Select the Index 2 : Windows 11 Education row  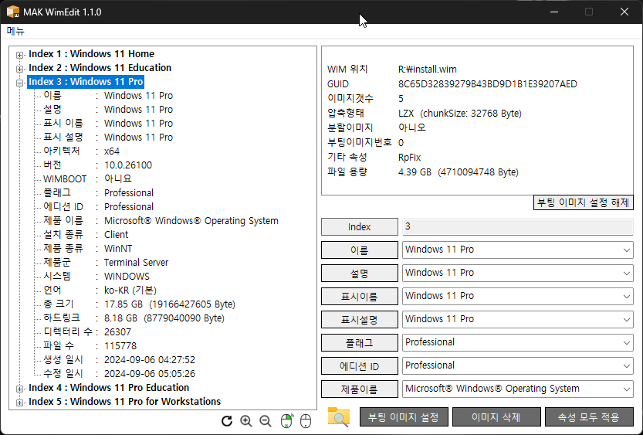point(100,68)
